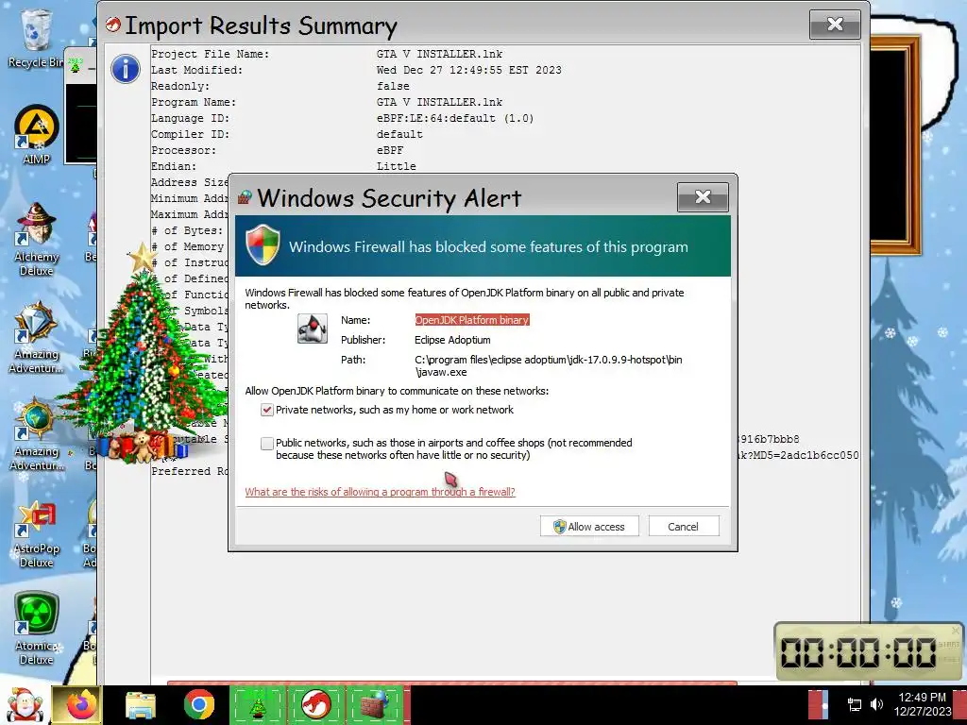Image resolution: width=967 pixels, height=725 pixels.
Task: Click the tree icon on the small window behind
Action: (76, 64)
